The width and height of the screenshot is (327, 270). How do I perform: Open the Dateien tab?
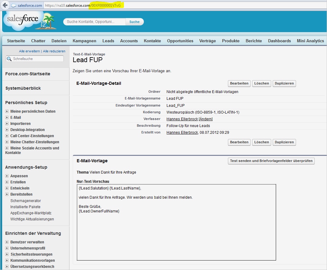pos(59,41)
